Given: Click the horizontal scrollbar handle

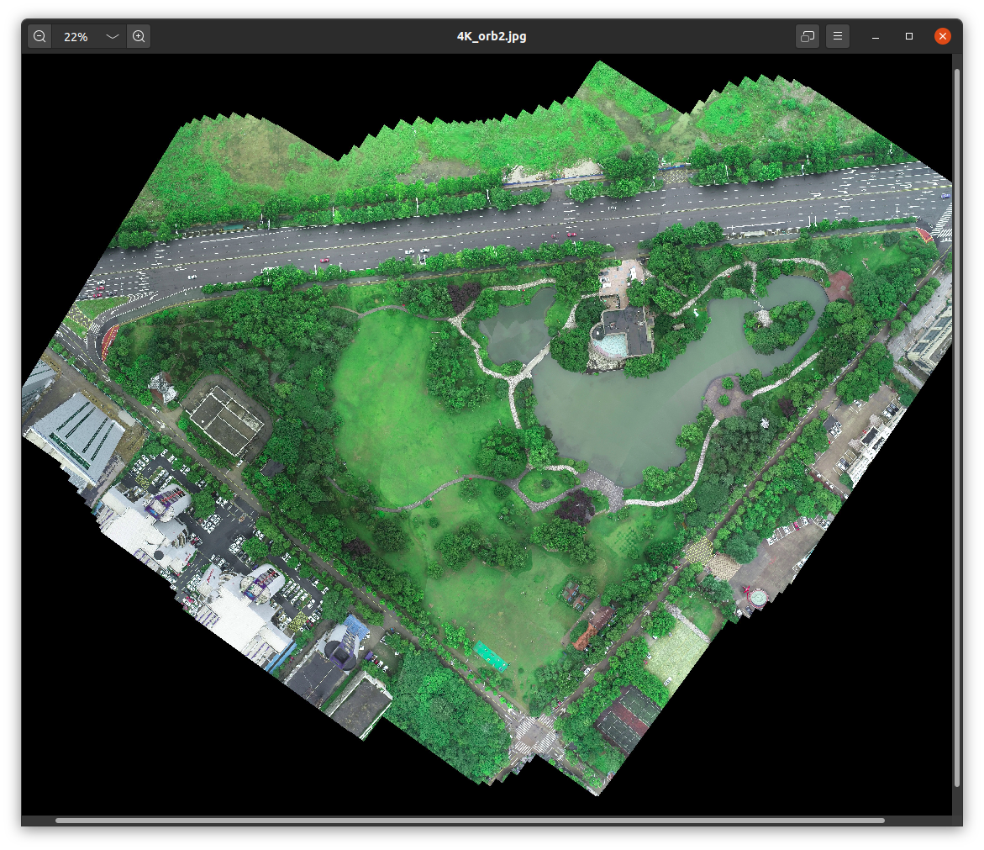Looking at the screenshot, I should (x=470, y=821).
